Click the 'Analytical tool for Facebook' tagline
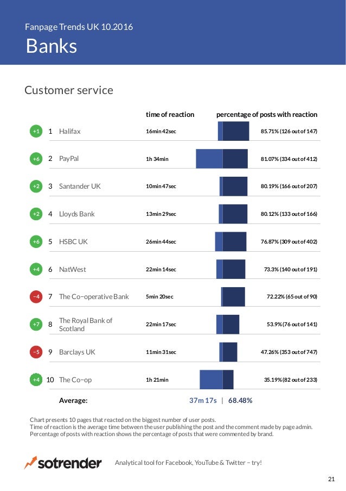The image size is (346, 491). pos(188,463)
